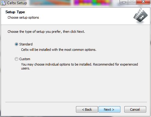Click the description under Standard option
The image size is (151, 117).
[59, 50]
